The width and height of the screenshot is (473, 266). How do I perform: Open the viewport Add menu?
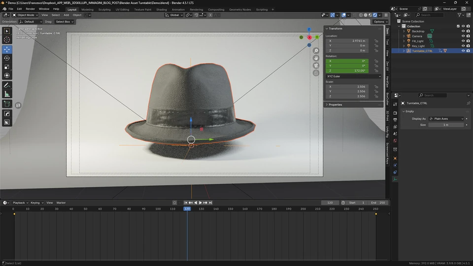pos(67,15)
